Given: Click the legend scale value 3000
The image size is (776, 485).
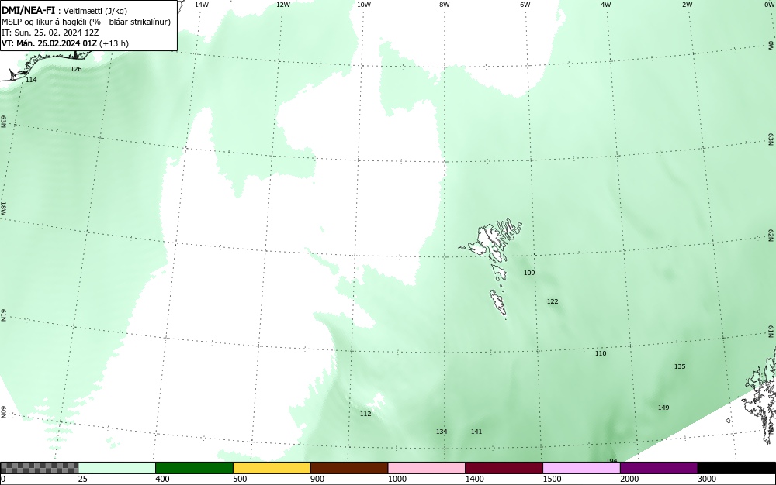Looking at the screenshot, I should pos(707,479).
